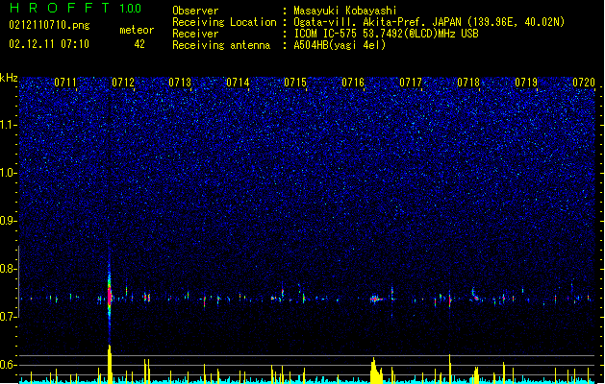The height and width of the screenshot is (384, 605).
Task: Click the 0712 time marker
Action: click(x=123, y=83)
